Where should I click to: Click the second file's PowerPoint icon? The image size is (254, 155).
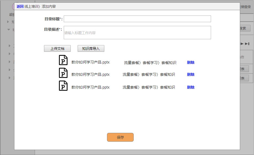coord(63,73)
